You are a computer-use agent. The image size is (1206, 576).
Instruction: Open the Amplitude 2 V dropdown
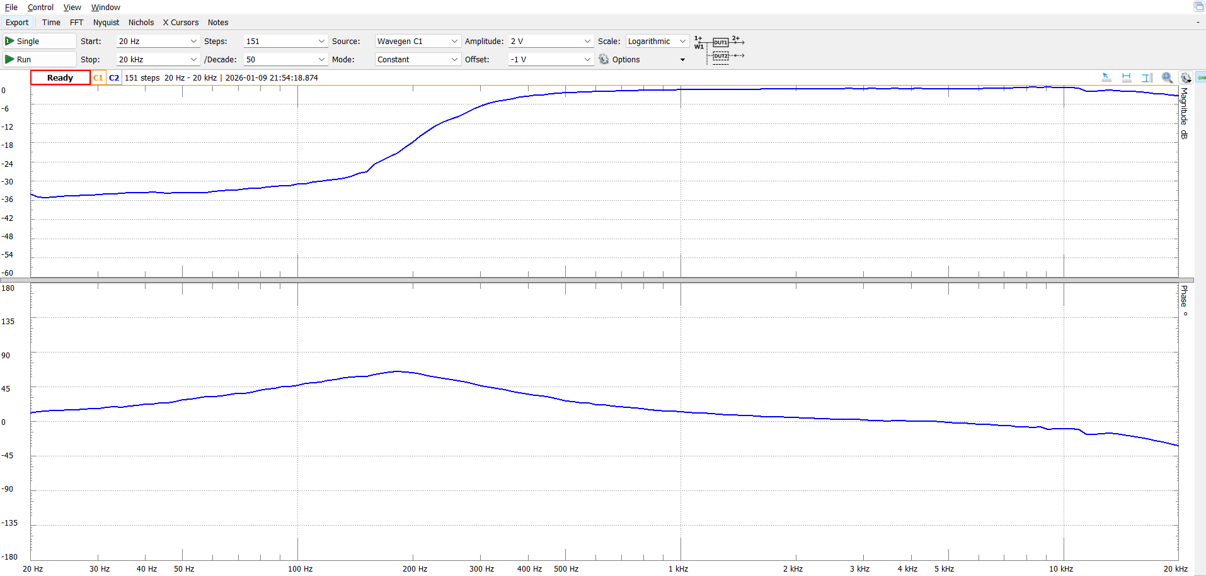(587, 42)
